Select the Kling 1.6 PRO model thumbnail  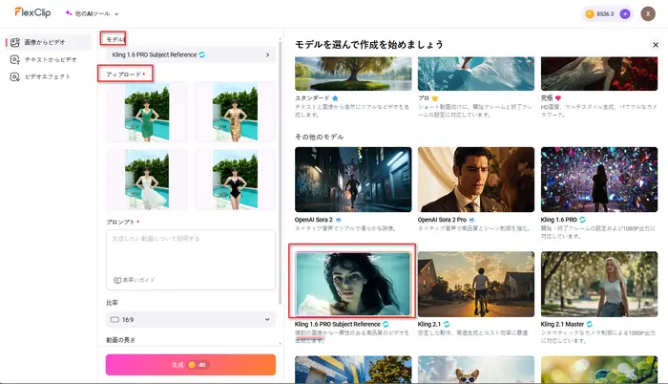pos(599,180)
